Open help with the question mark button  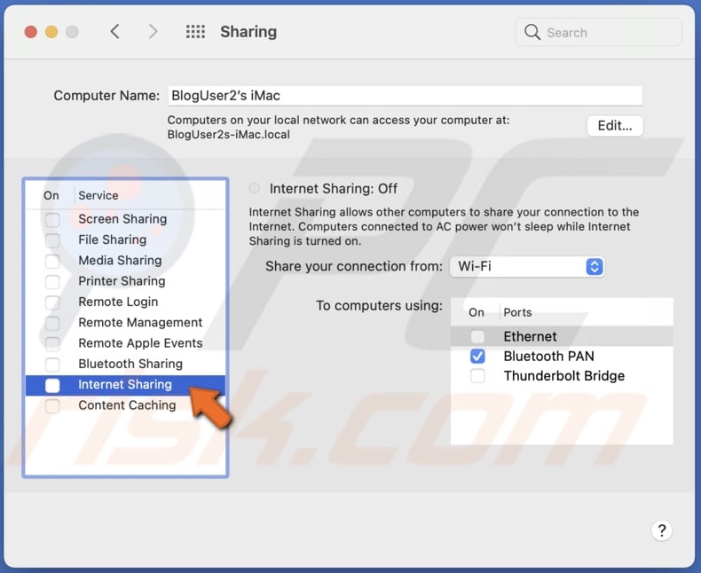pos(662,530)
